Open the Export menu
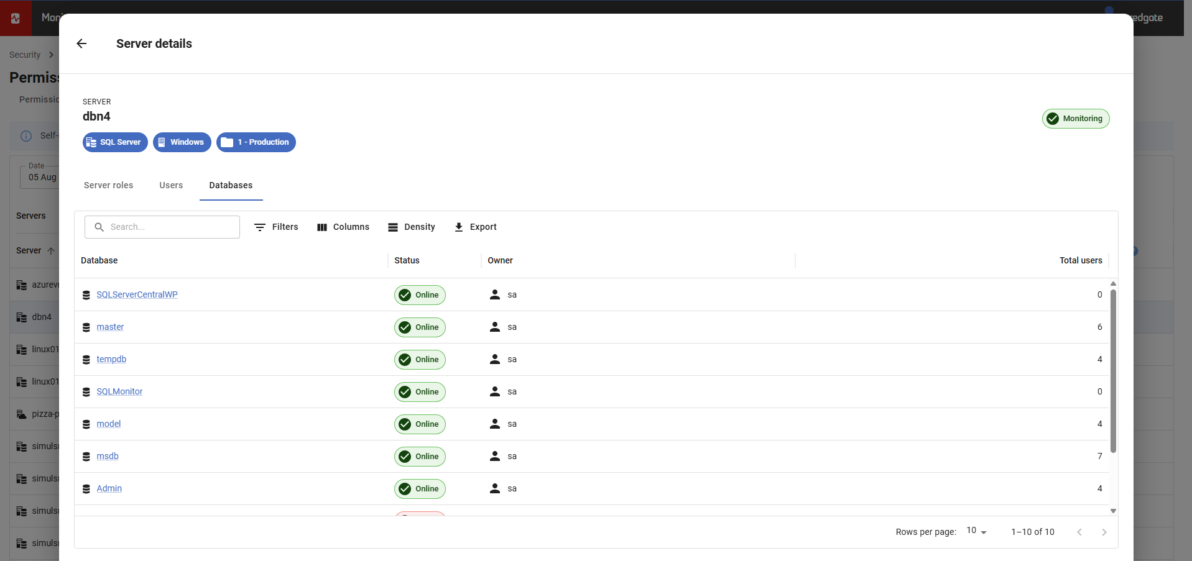The height and width of the screenshot is (561, 1192). click(476, 227)
